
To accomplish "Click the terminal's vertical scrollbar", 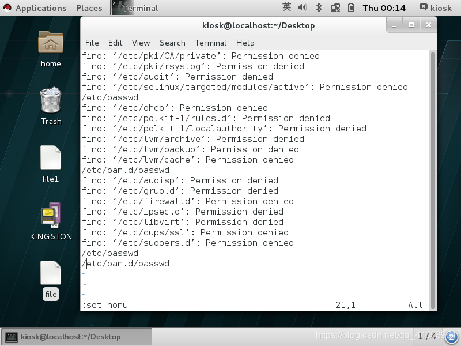I will 433,180.
